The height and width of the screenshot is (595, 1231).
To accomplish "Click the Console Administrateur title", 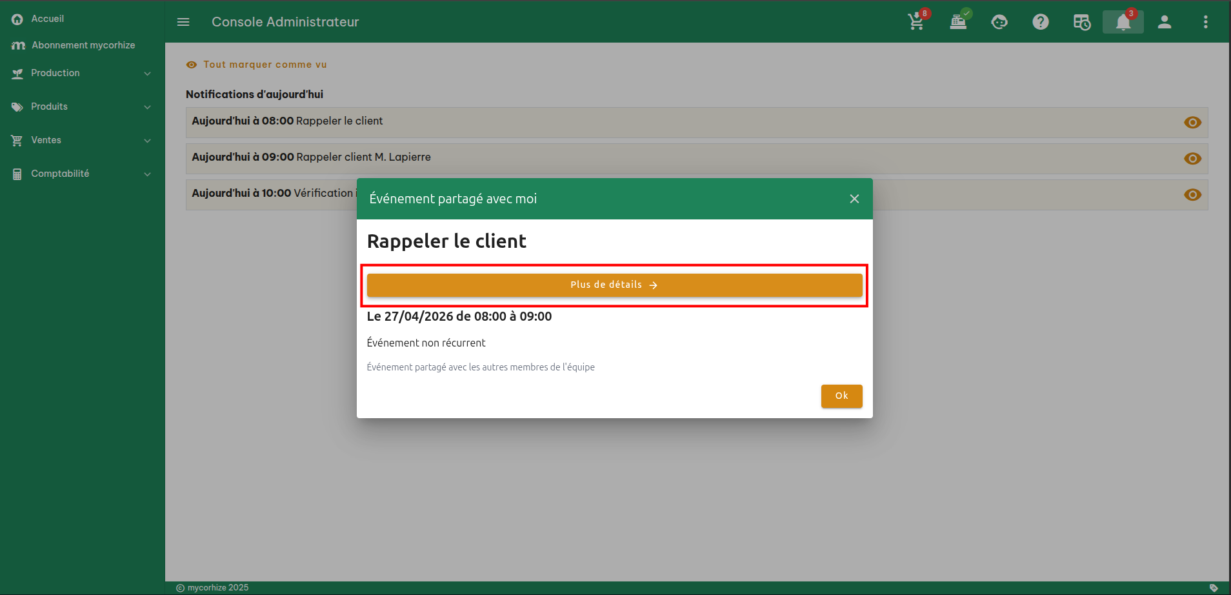I will pyautogui.click(x=285, y=22).
